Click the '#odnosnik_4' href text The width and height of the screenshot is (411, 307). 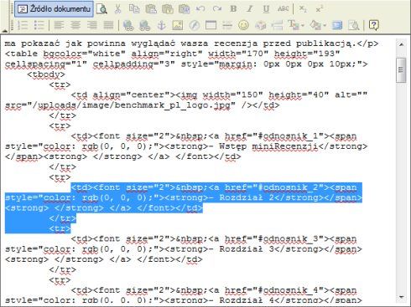click(x=289, y=290)
